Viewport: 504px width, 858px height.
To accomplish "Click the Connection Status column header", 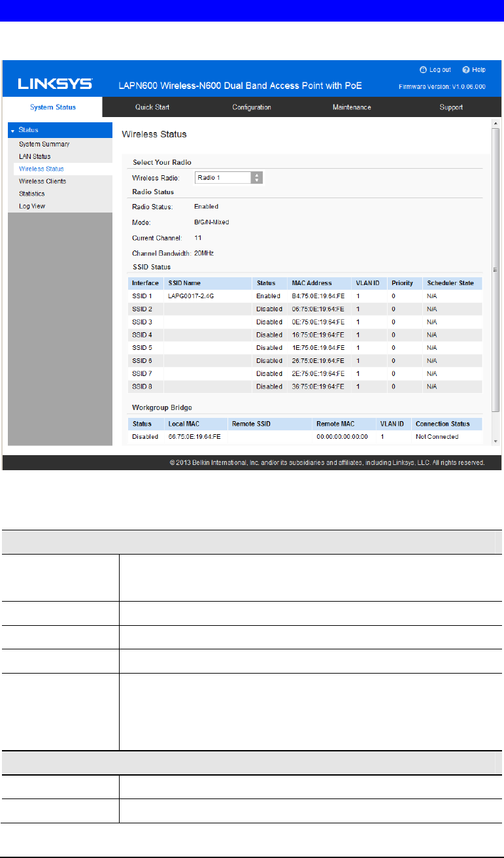I will [443, 424].
